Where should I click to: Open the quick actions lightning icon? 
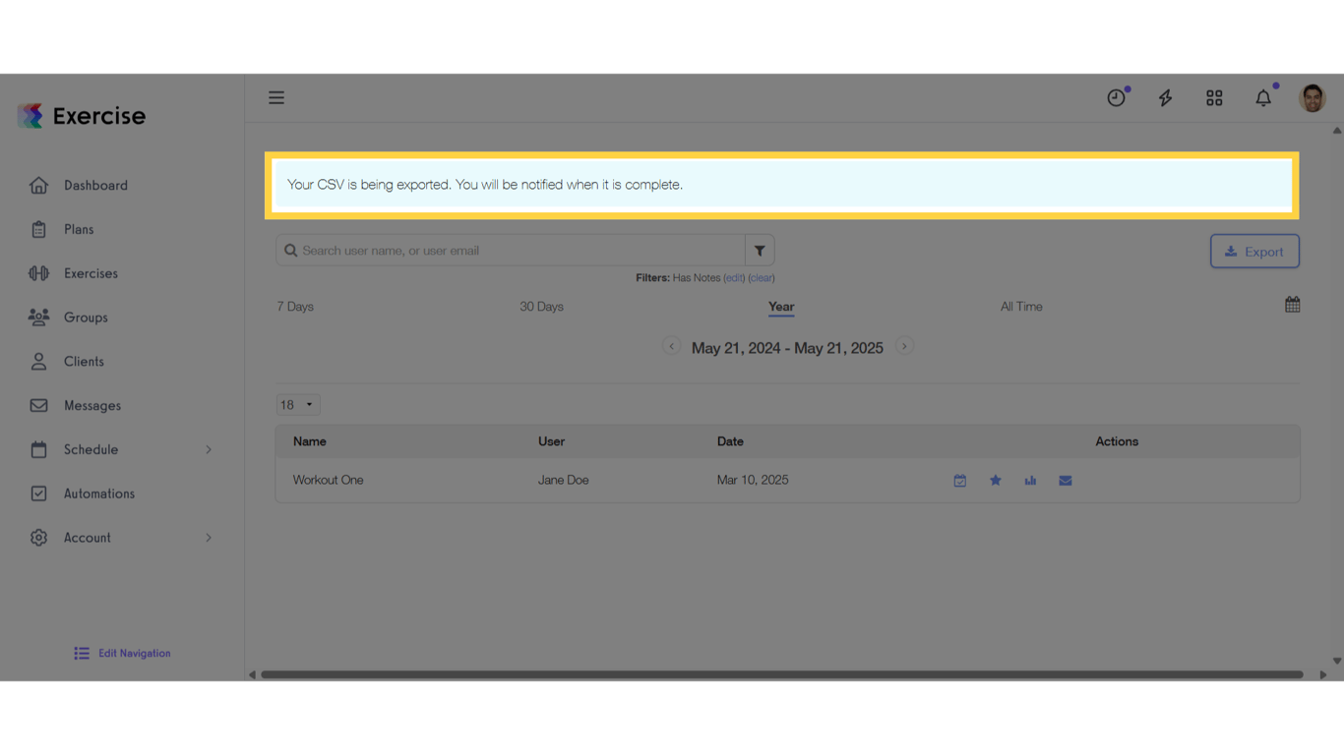[x=1165, y=97]
